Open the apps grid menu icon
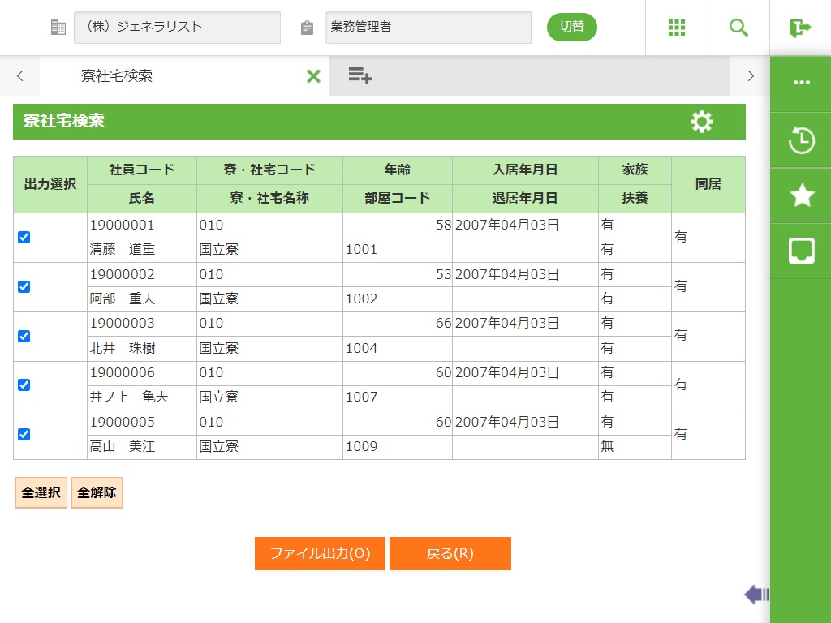The width and height of the screenshot is (831, 623). pos(677,28)
